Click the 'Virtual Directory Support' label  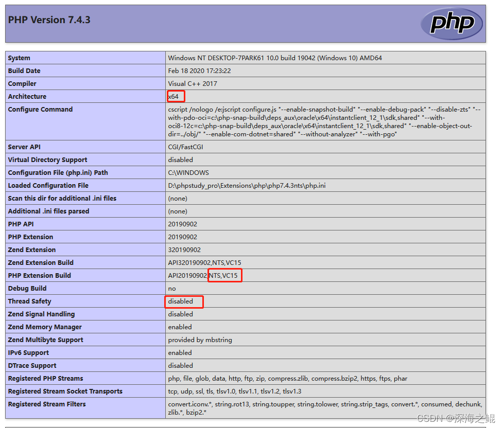47,159
